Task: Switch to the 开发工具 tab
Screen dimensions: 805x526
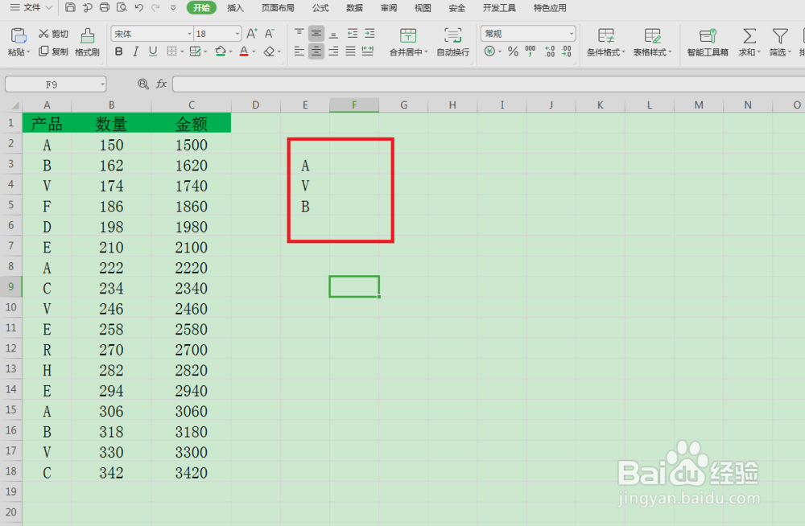Action: [499, 8]
